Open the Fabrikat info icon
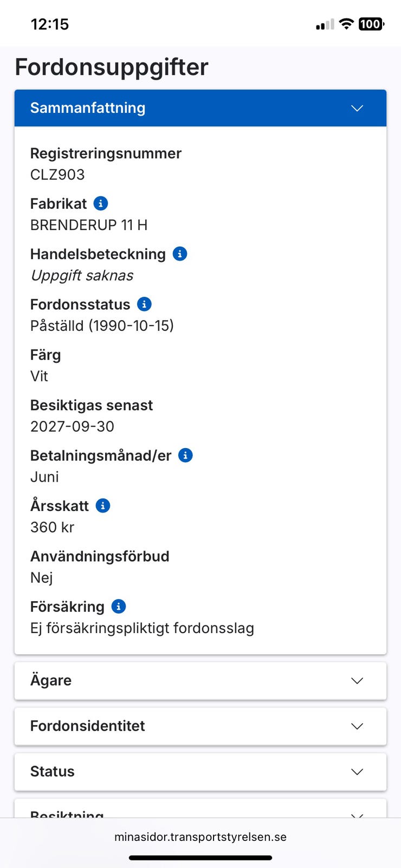 coord(101,203)
